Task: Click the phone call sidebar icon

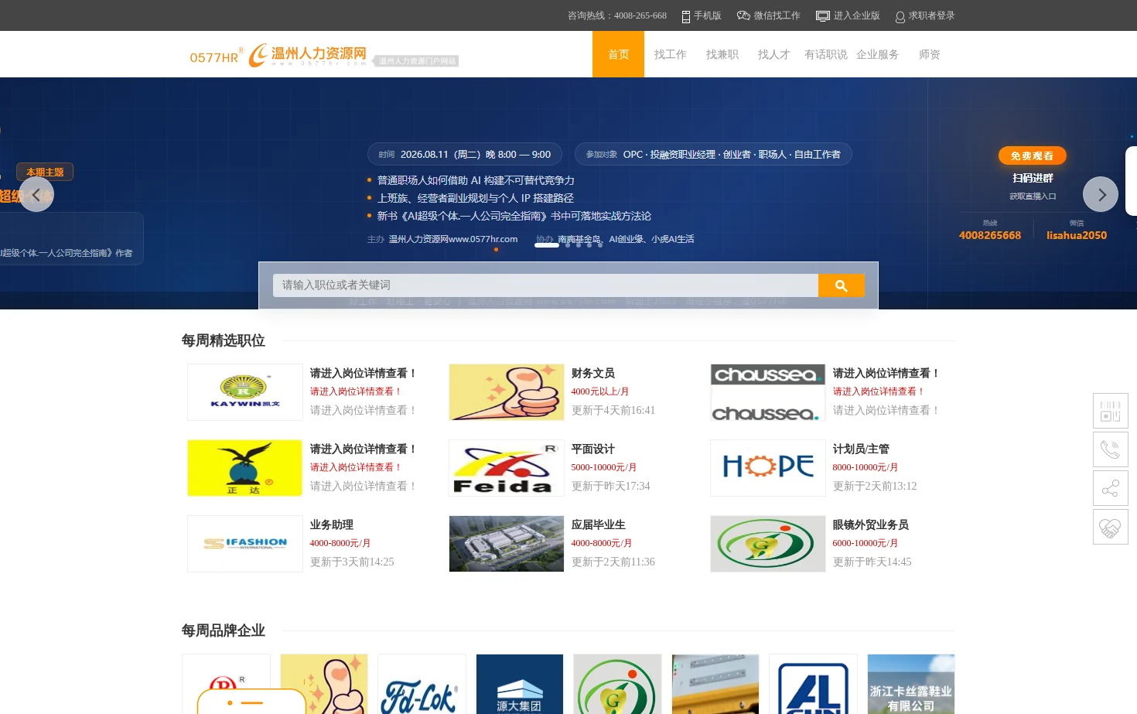Action: click(x=1111, y=449)
